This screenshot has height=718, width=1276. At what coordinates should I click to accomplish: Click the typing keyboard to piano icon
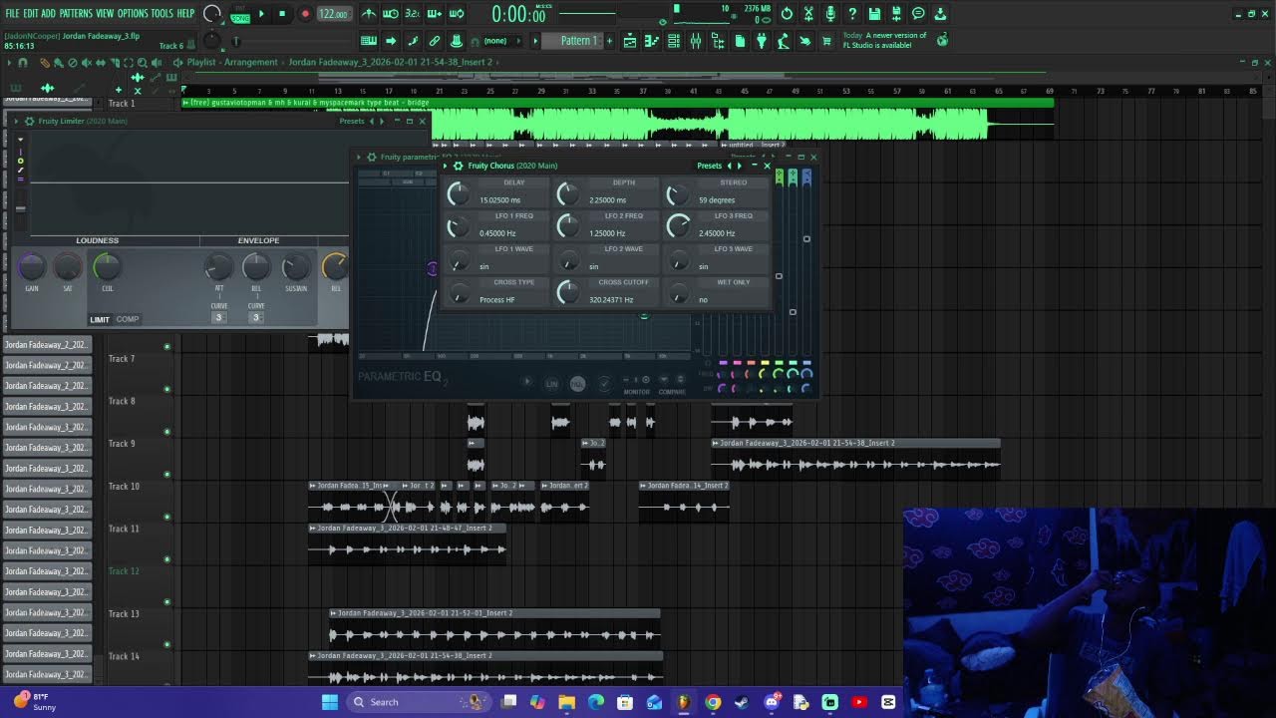369,41
